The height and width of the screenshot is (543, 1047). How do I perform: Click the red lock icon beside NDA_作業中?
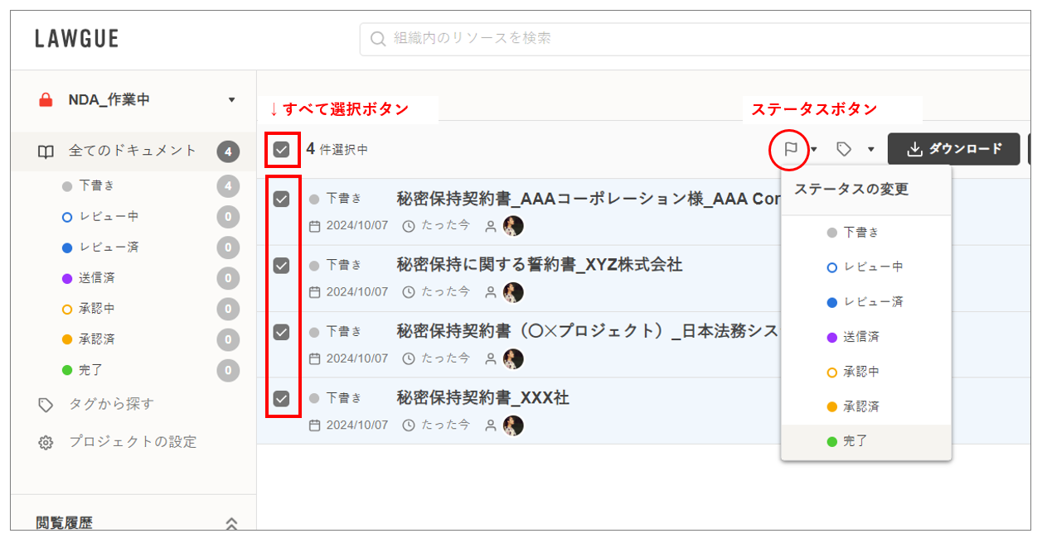pos(46,100)
